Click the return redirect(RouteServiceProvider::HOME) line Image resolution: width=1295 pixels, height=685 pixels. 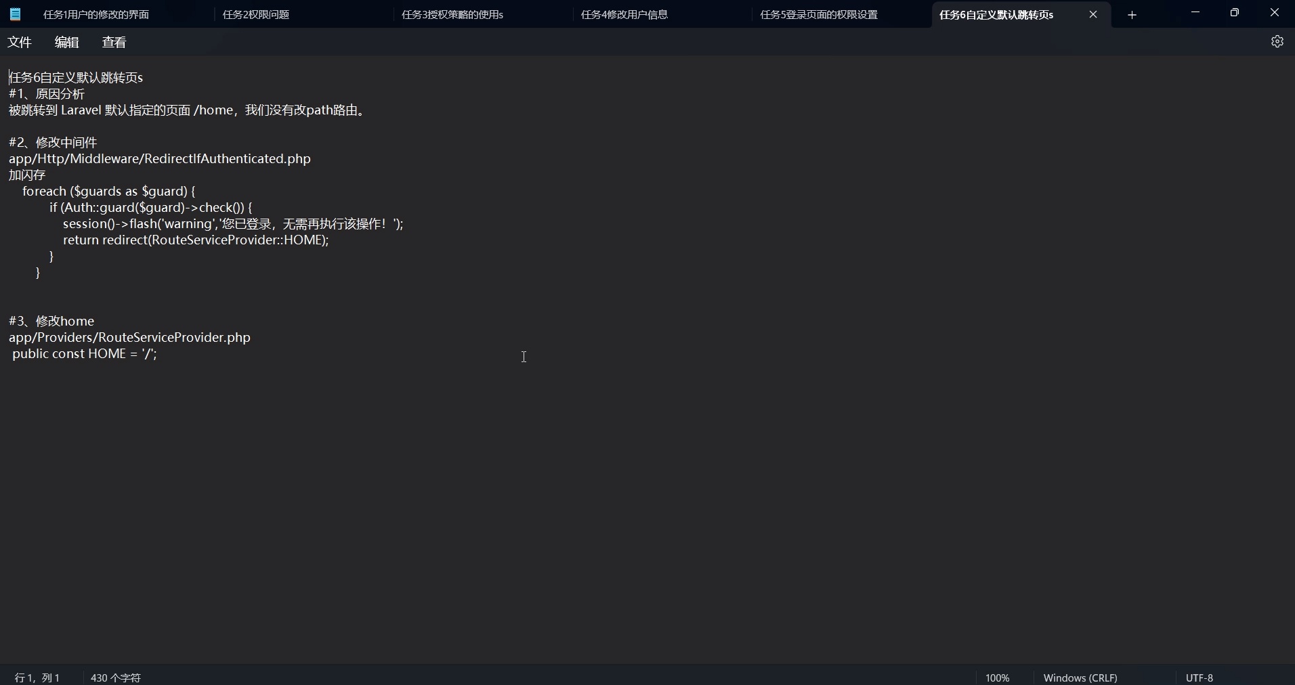196,240
